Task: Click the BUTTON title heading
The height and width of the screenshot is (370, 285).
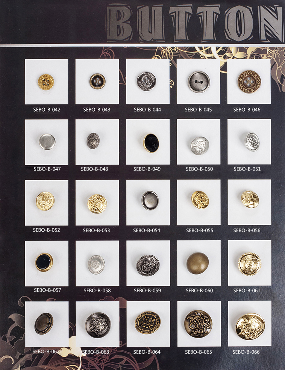Action: [194, 24]
